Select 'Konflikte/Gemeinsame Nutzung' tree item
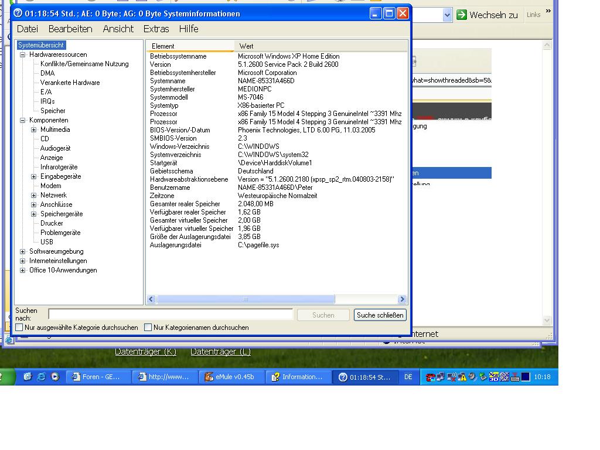The image size is (600, 450). click(84, 64)
